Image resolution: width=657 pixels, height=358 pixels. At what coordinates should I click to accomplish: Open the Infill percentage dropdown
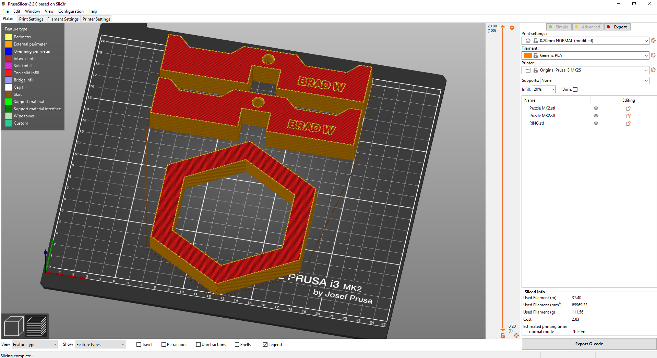click(x=544, y=89)
